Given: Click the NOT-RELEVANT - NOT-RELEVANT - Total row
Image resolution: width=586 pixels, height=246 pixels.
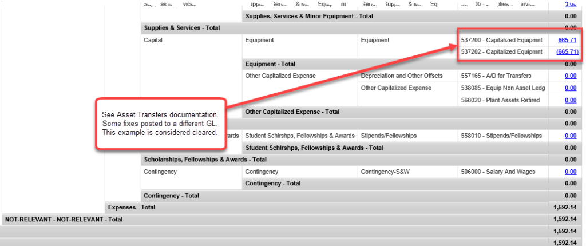Looking at the screenshot, I should [x=63, y=219].
